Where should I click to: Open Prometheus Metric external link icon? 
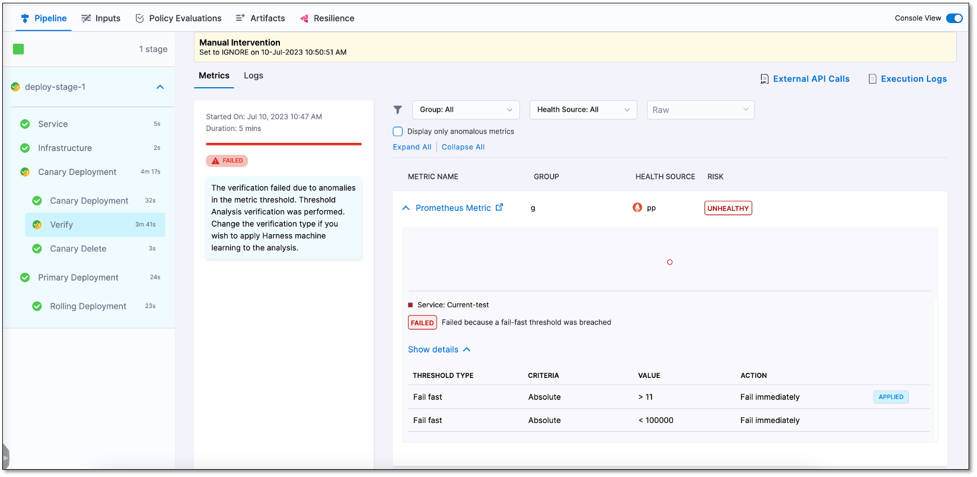[499, 208]
